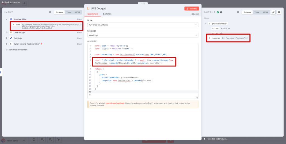The image size is (286, 144).
Task: Edit output with the pencil button
Action: pyautogui.click(x=273, y=12)
